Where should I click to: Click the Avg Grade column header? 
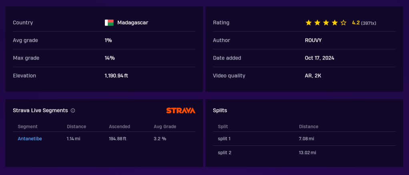165,127
